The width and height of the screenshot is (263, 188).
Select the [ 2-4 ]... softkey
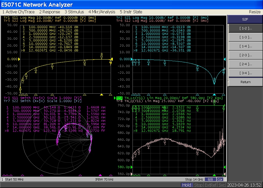tap(246, 64)
